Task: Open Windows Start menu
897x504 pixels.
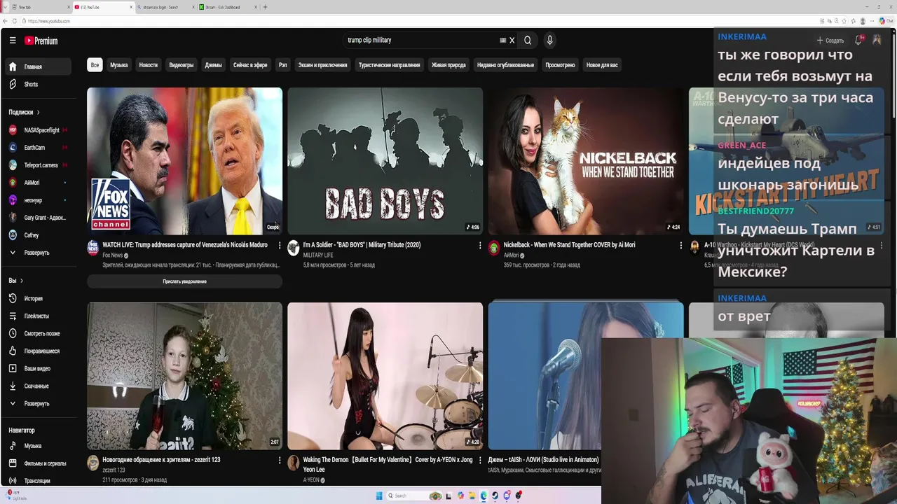Action: 379,496
